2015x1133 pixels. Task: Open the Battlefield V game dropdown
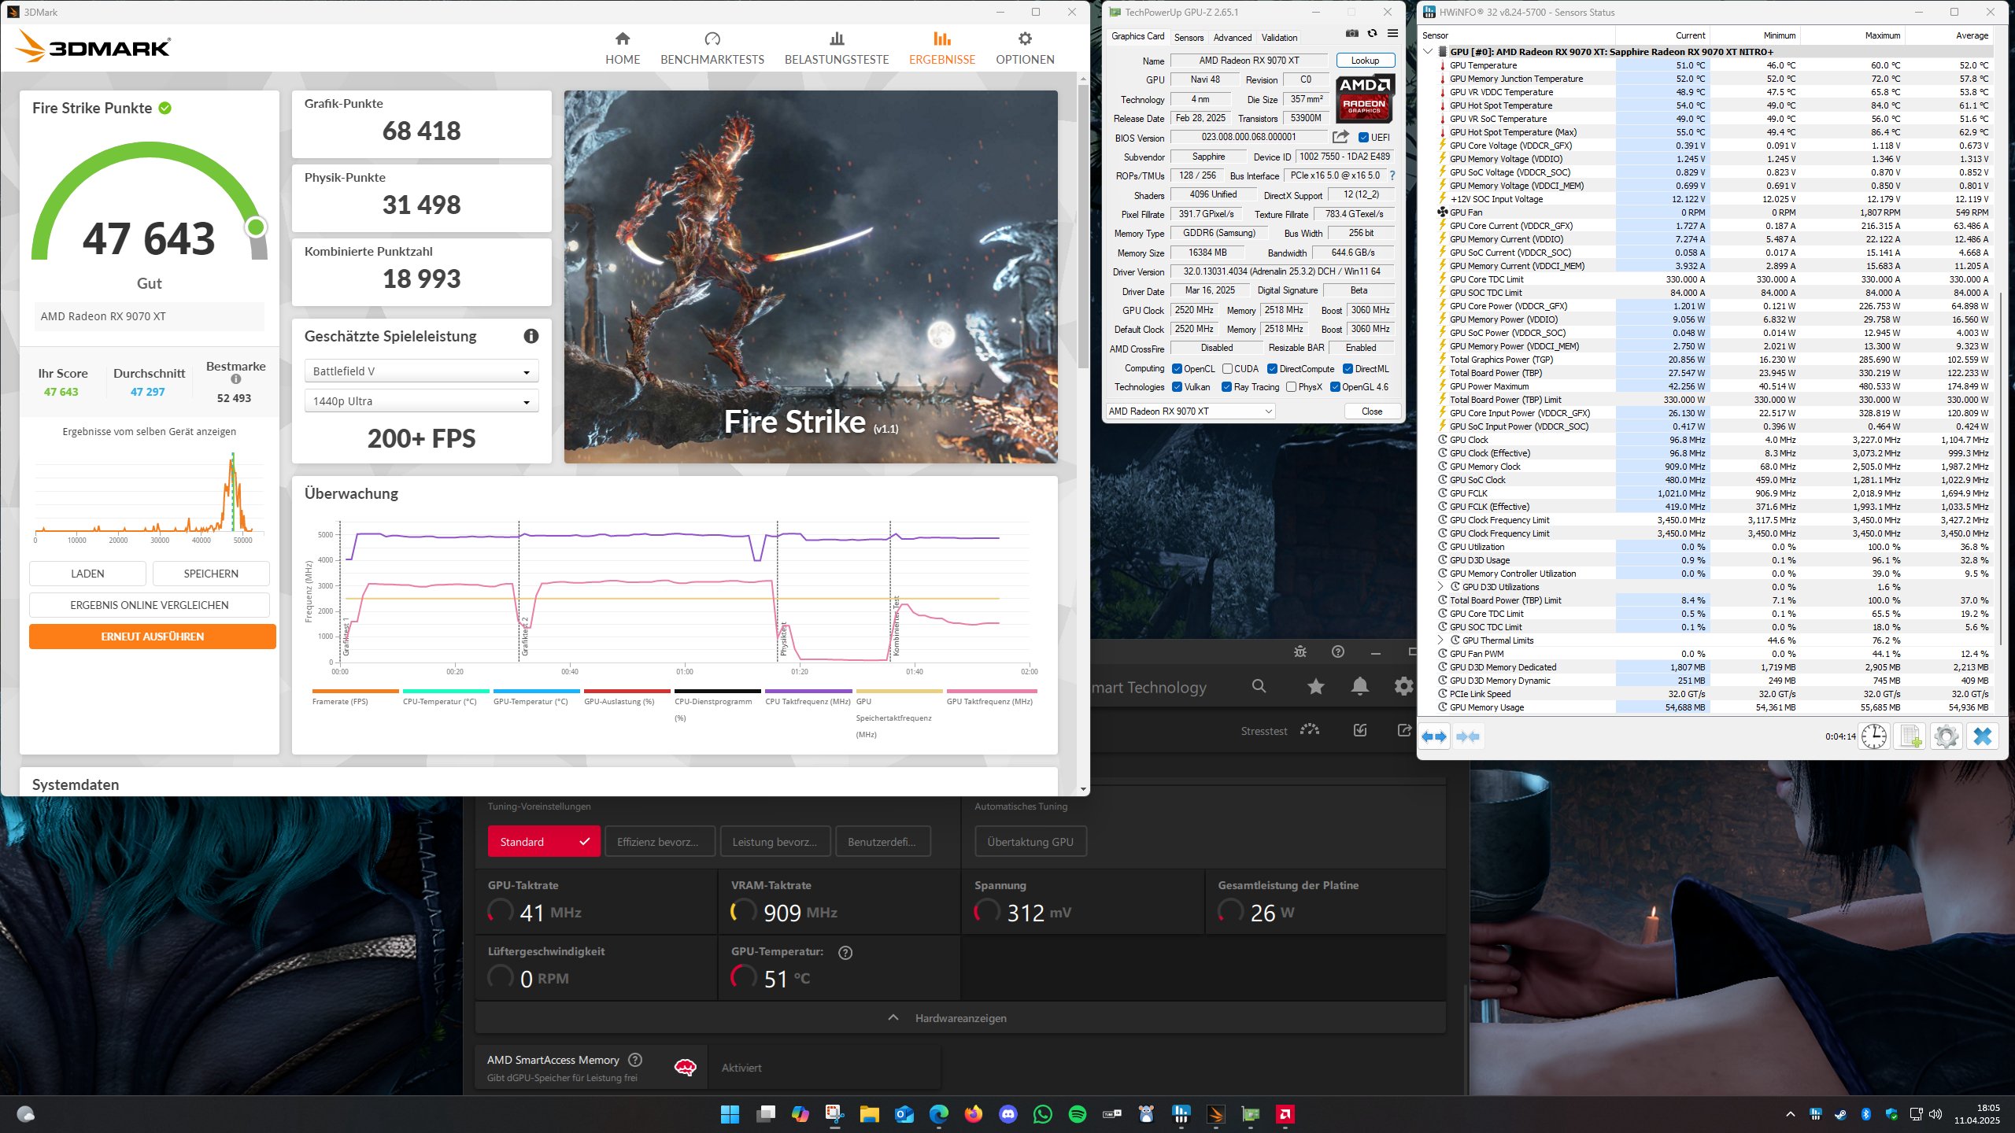(421, 371)
